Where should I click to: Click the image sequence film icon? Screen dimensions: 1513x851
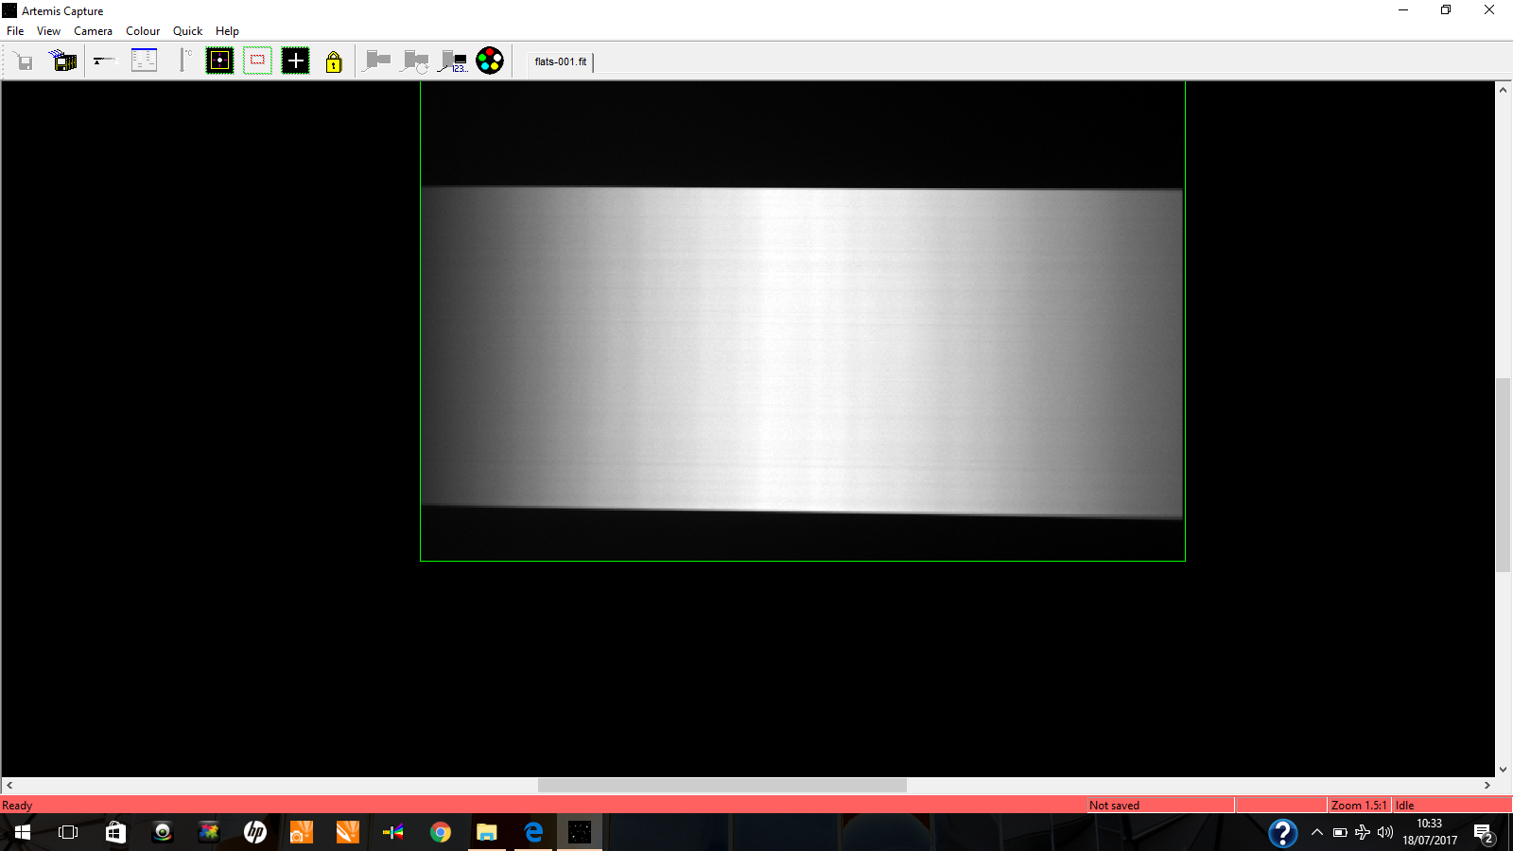click(63, 61)
